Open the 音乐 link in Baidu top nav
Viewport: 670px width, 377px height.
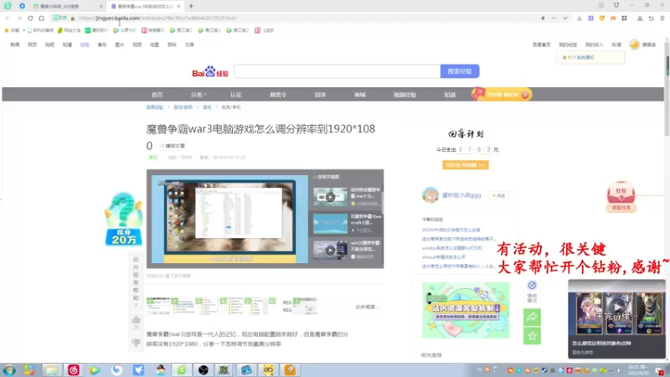click(102, 44)
